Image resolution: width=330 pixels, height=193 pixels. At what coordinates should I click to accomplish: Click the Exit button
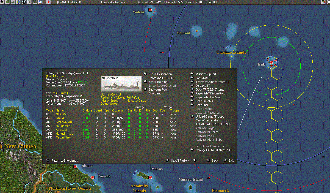(231, 161)
